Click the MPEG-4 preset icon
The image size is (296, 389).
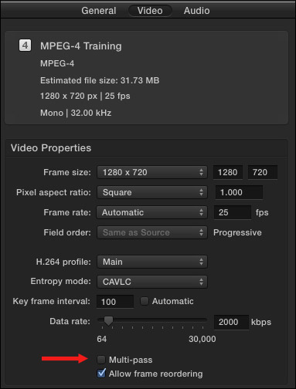click(x=25, y=46)
